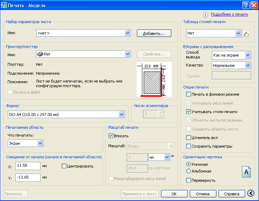Click the drawing units field 24.6
259x201 pixels.
click(x=137, y=168)
